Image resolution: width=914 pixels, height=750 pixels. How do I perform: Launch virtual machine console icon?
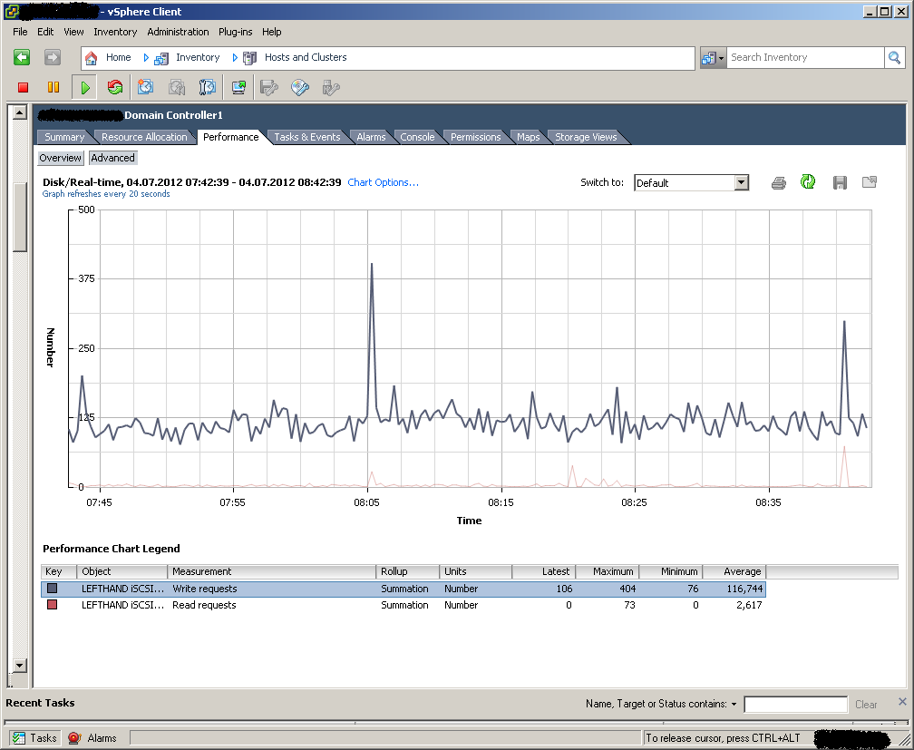tap(238, 87)
